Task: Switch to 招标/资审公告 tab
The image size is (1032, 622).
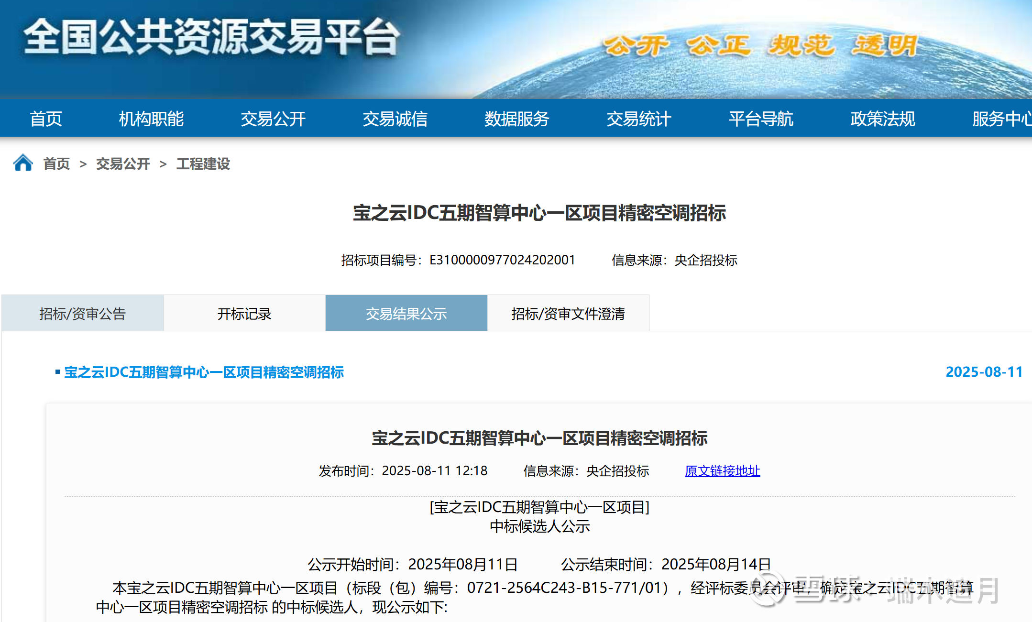Action: pos(83,313)
